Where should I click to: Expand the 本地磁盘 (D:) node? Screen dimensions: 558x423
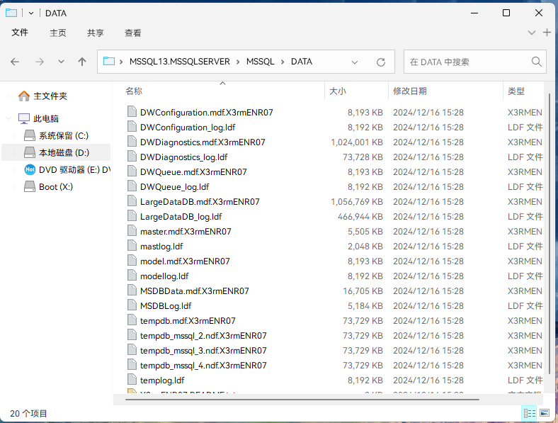click(x=15, y=153)
